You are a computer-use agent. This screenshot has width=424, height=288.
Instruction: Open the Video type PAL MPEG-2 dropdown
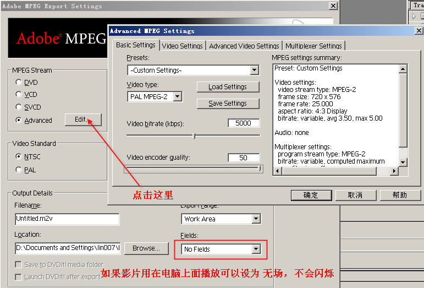click(x=178, y=96)
